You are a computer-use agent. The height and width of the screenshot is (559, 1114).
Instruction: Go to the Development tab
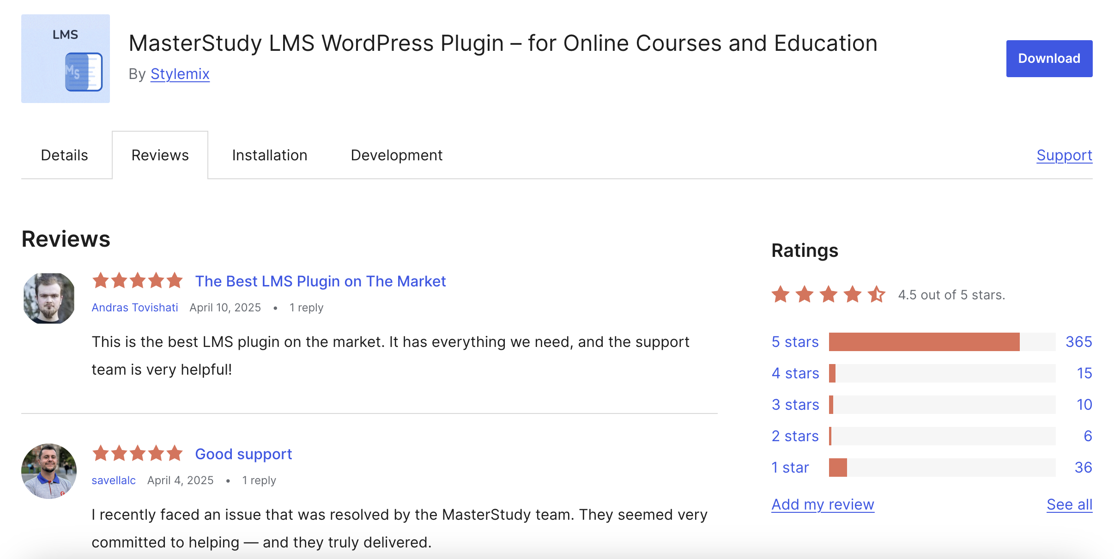(x=397, y=155)
